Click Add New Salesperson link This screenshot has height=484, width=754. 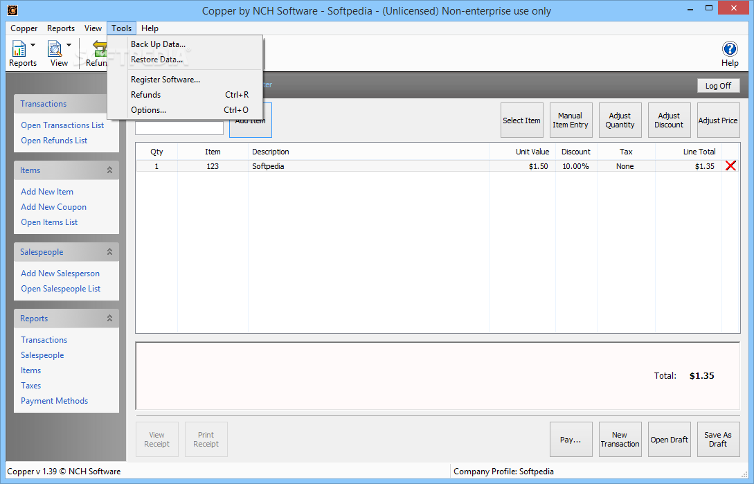click(x=60, y=274)
